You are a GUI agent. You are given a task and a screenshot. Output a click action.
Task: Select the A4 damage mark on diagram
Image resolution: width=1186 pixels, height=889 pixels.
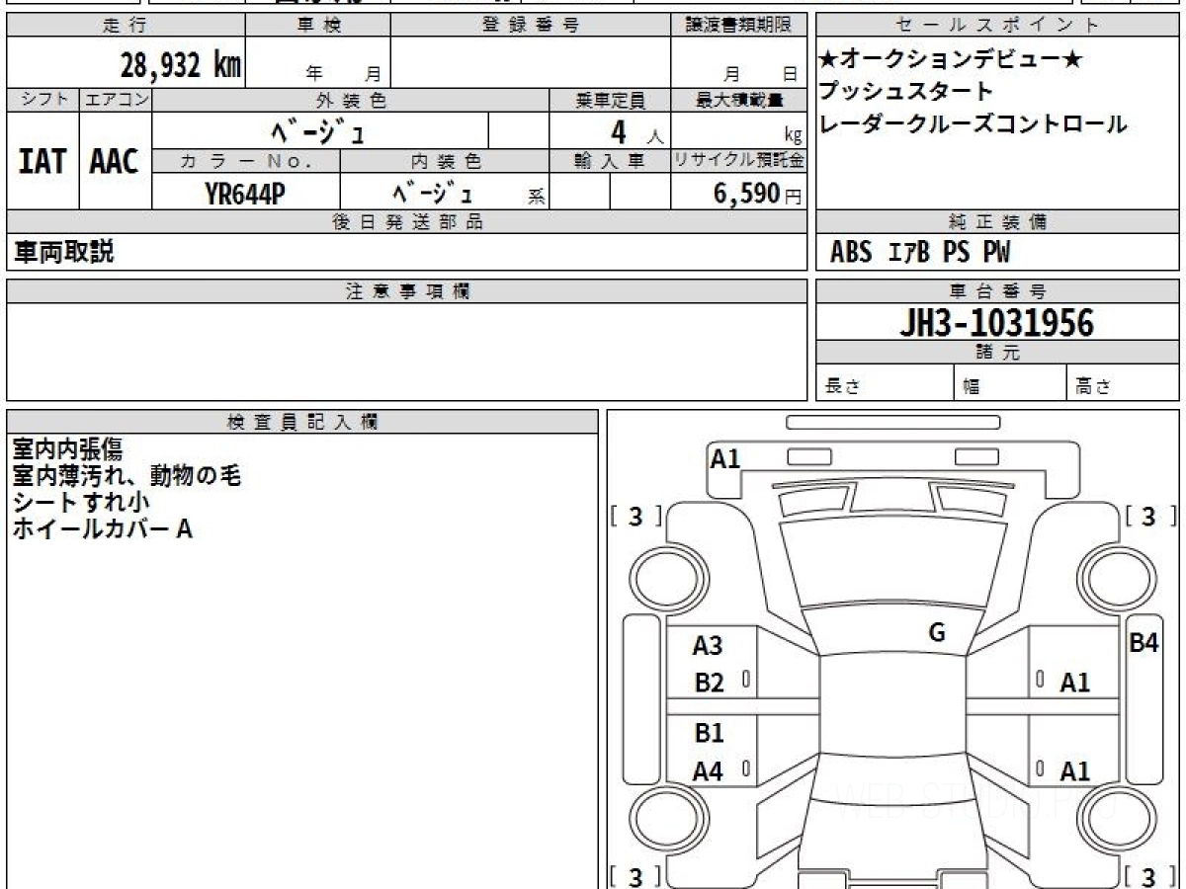(x=708, y=772)
